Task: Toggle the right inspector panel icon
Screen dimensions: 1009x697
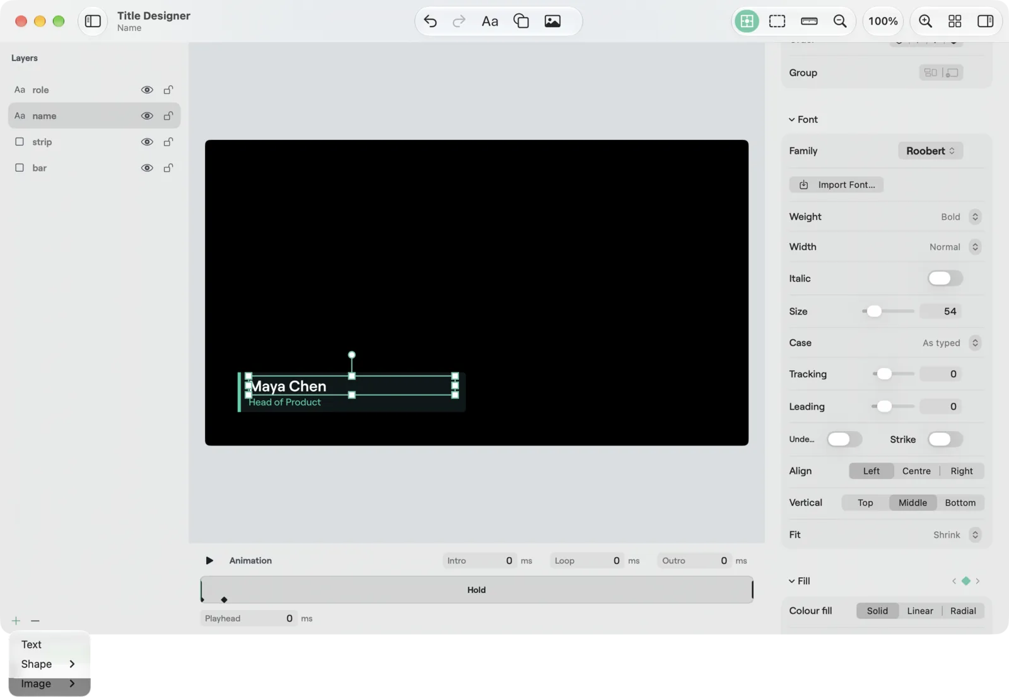Action: coord(986,21)
